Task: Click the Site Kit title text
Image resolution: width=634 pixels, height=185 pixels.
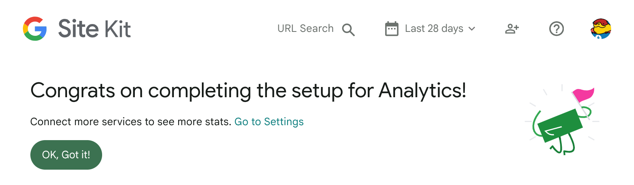Action: [94, 29]
